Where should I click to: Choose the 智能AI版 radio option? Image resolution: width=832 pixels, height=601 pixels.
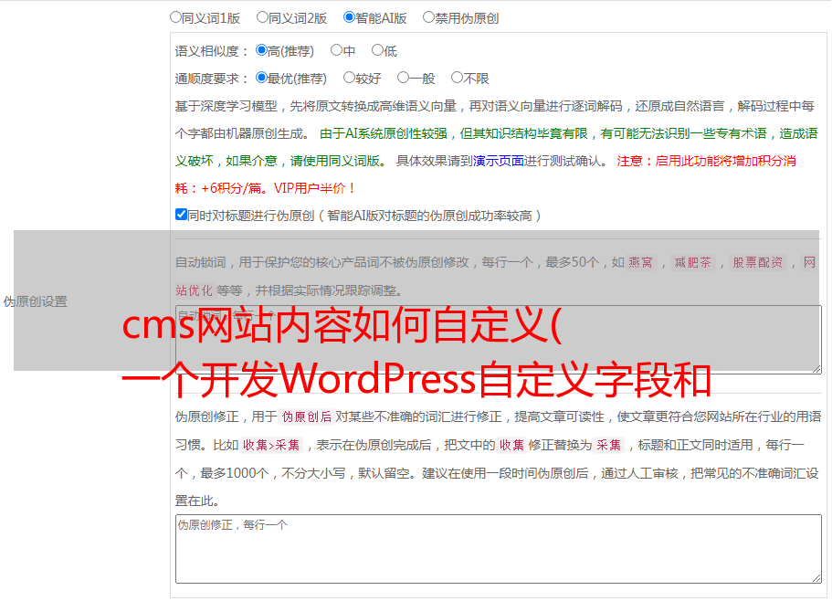(349, 17)
